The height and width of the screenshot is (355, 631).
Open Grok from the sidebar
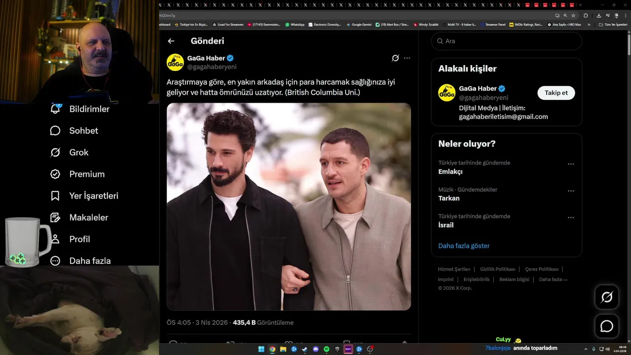click(x=69, y=152)
